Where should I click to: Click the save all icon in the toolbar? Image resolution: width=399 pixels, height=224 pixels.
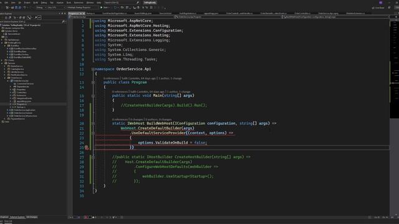pos(19,7)
